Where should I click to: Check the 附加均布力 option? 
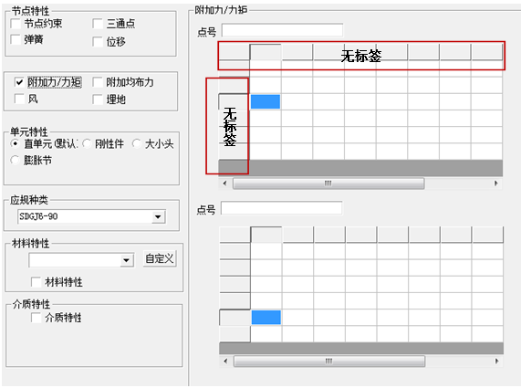tap(98, 82)
